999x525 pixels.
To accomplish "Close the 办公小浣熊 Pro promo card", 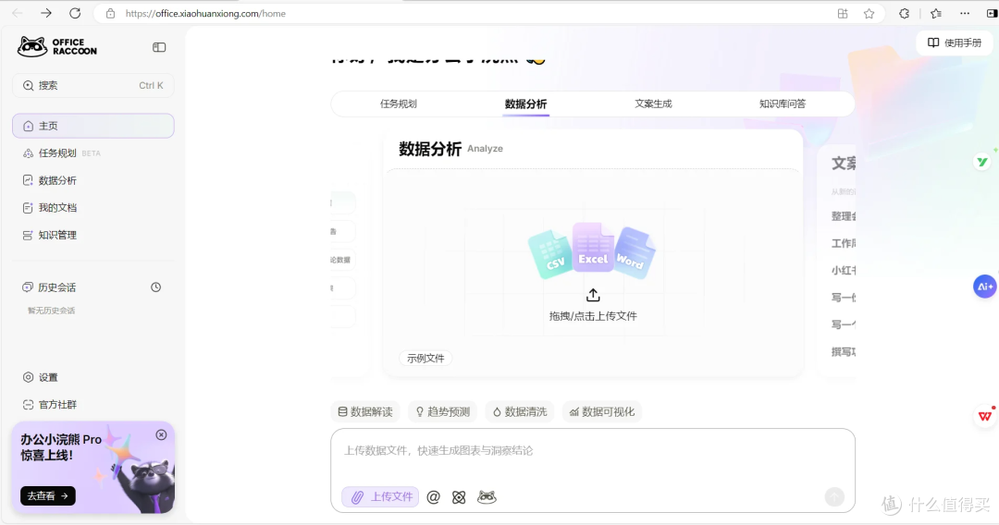I will coord(161,434).
